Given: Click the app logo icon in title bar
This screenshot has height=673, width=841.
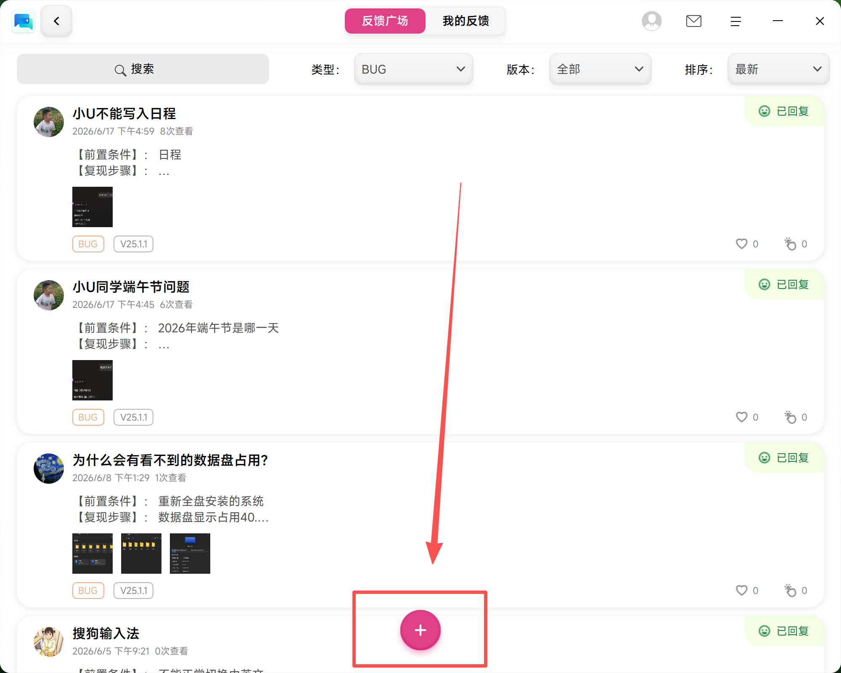Looking at the screenshot, I should point(23,21).
